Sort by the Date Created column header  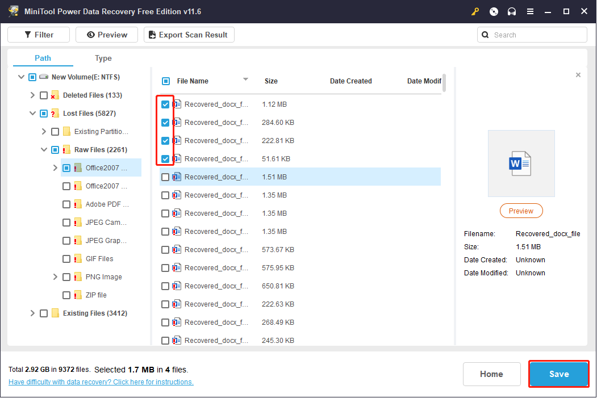click(350, 81)
